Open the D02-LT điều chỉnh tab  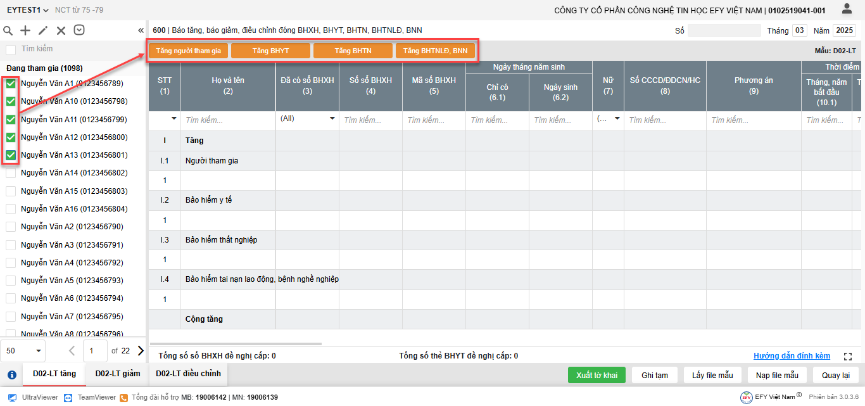pos(188,374)
